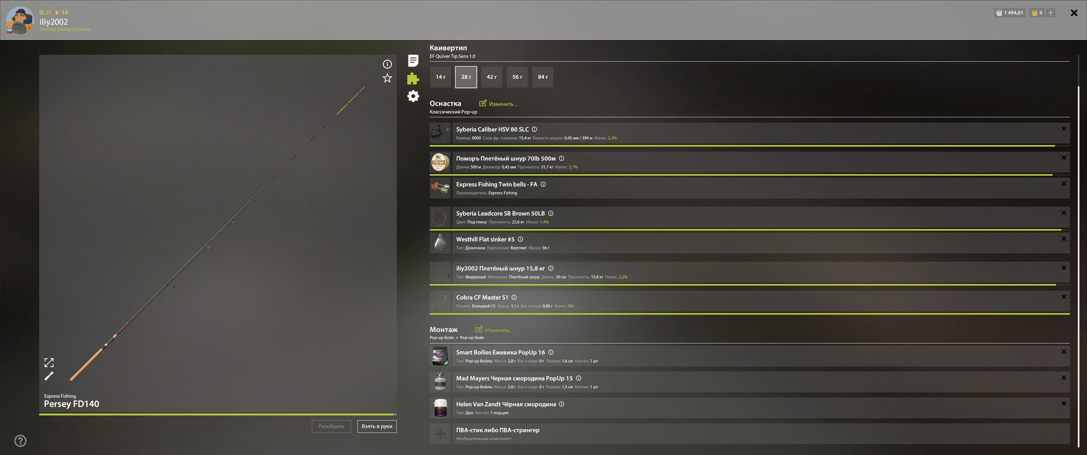Open the gear settings icon
Viewport: 1087px width, 455px height.
coord(413,96)
